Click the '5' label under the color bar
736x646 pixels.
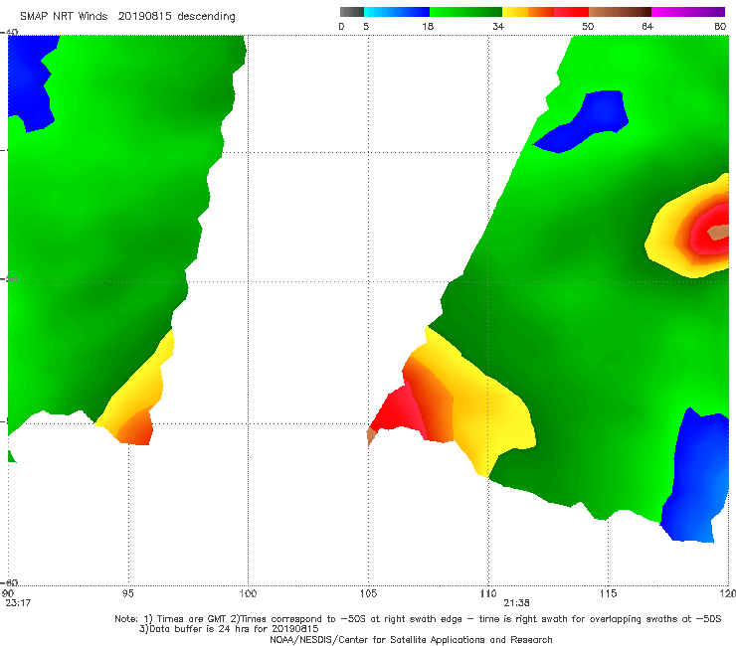click(366, 27)
